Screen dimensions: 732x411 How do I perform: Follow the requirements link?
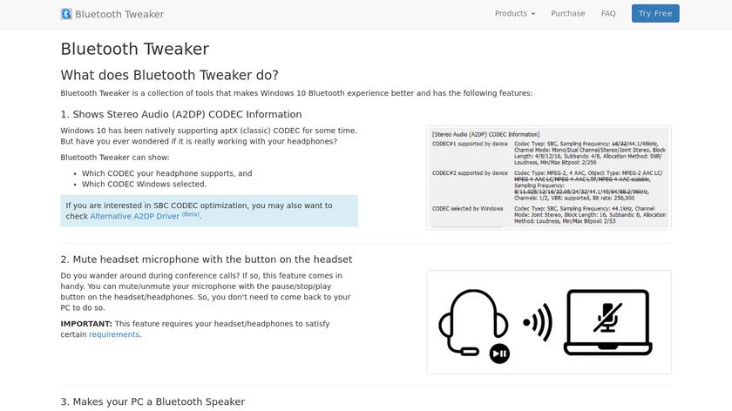point(114,334)
